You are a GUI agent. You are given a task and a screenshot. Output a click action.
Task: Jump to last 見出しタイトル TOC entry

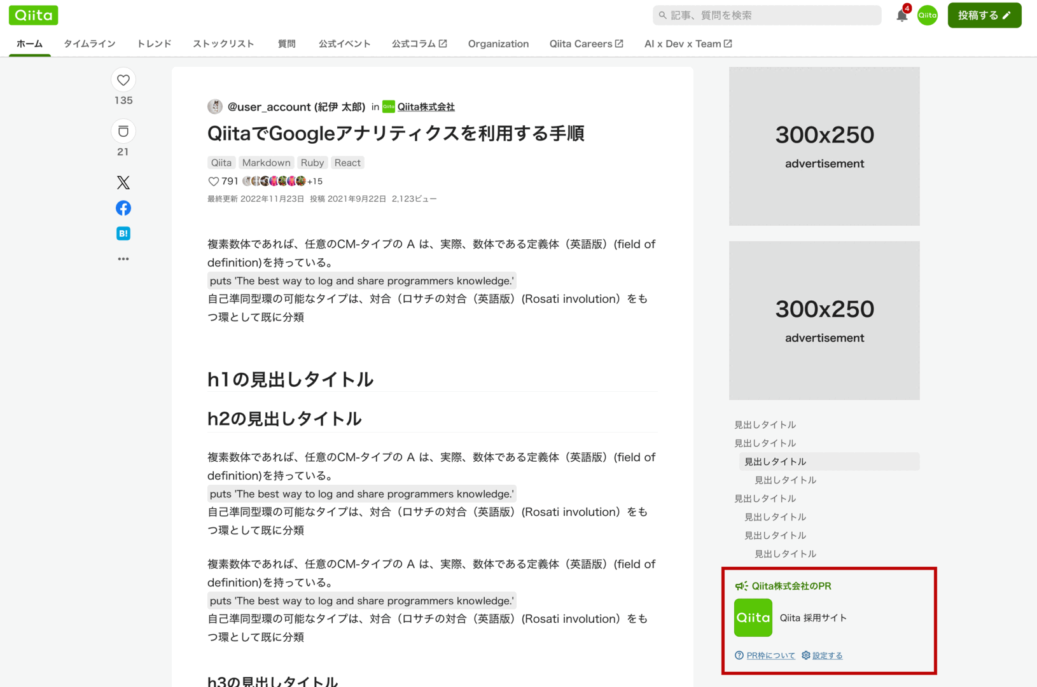click(x=786, y=553)
